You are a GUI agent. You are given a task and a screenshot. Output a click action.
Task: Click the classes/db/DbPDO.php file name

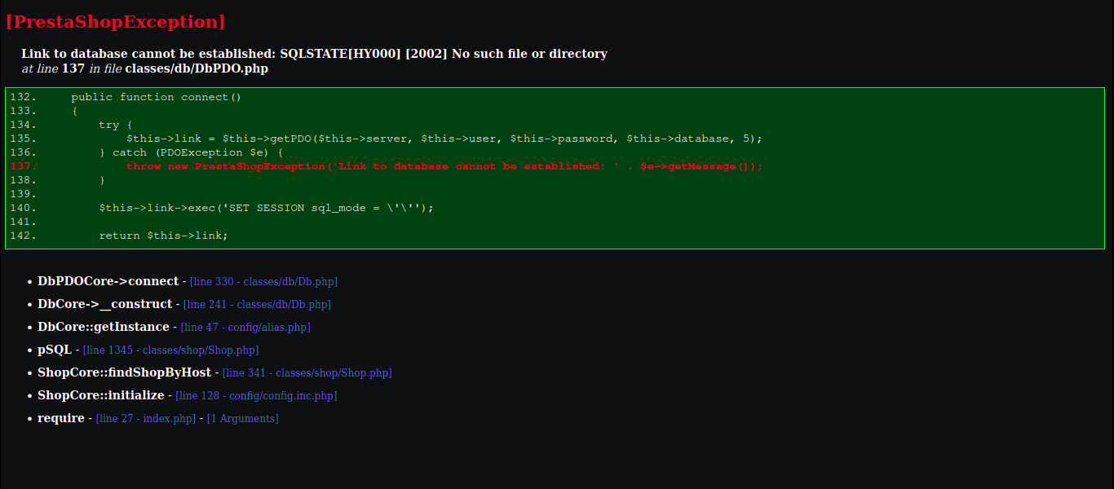tap(197, 68)
